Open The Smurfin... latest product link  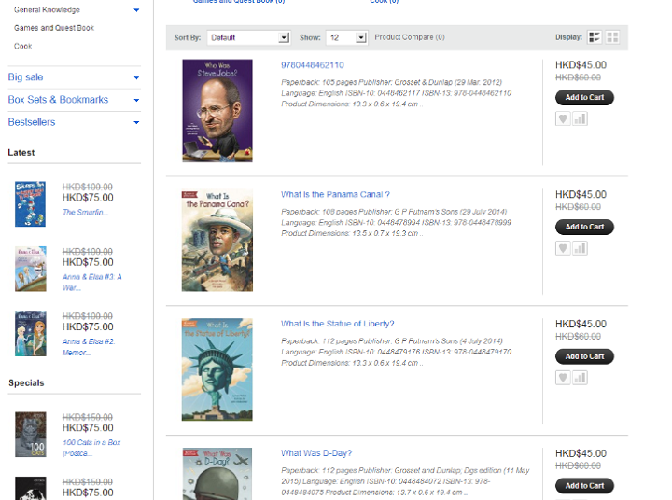[84, 212]
